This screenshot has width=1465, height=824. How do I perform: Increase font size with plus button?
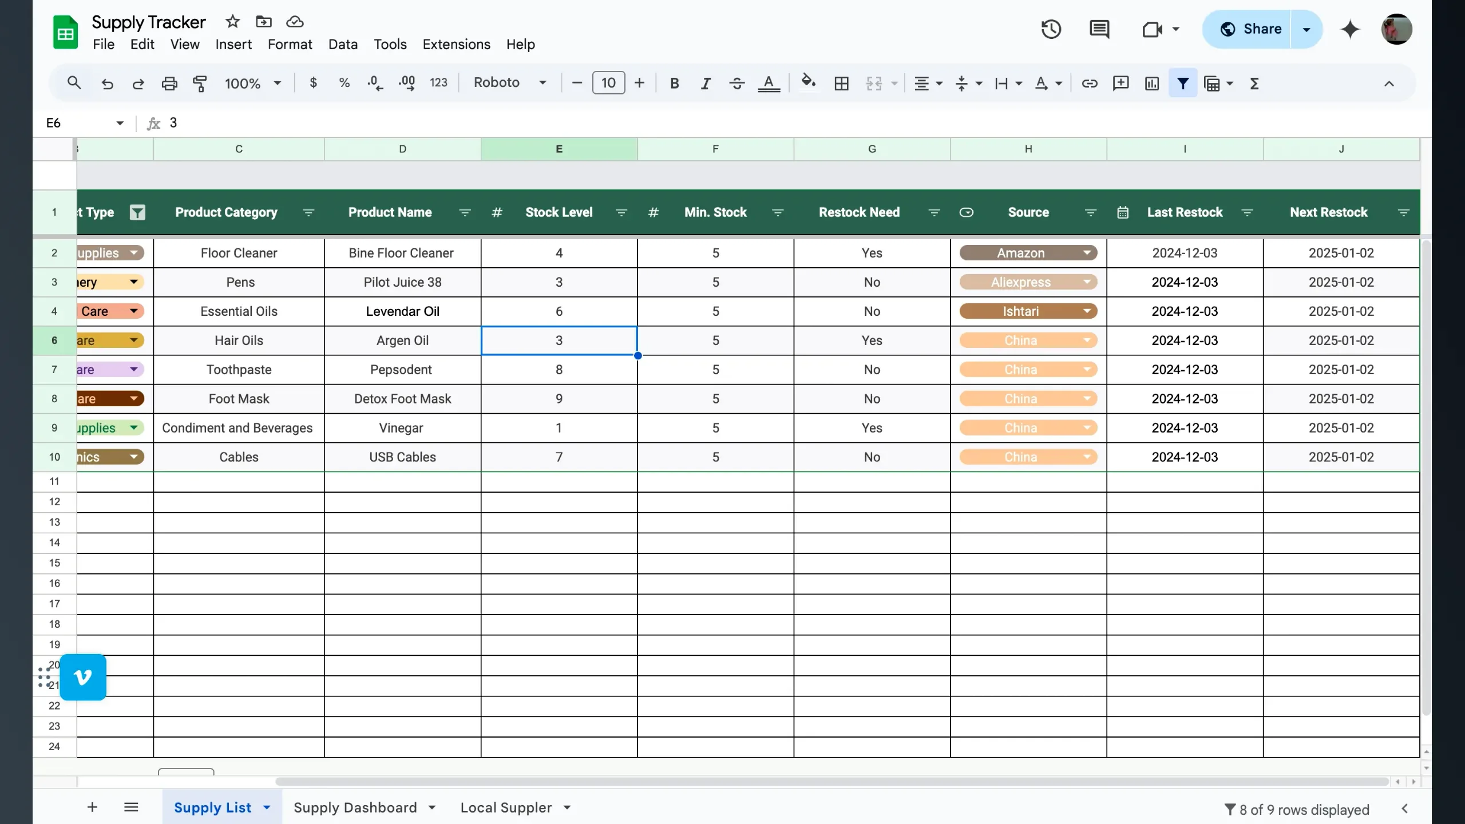(x=639, y=83)
